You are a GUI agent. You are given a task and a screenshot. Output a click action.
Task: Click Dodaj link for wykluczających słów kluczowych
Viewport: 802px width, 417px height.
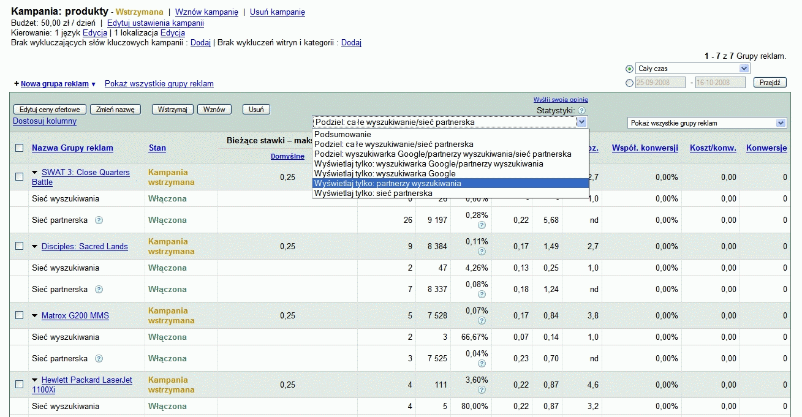point(200,42)
